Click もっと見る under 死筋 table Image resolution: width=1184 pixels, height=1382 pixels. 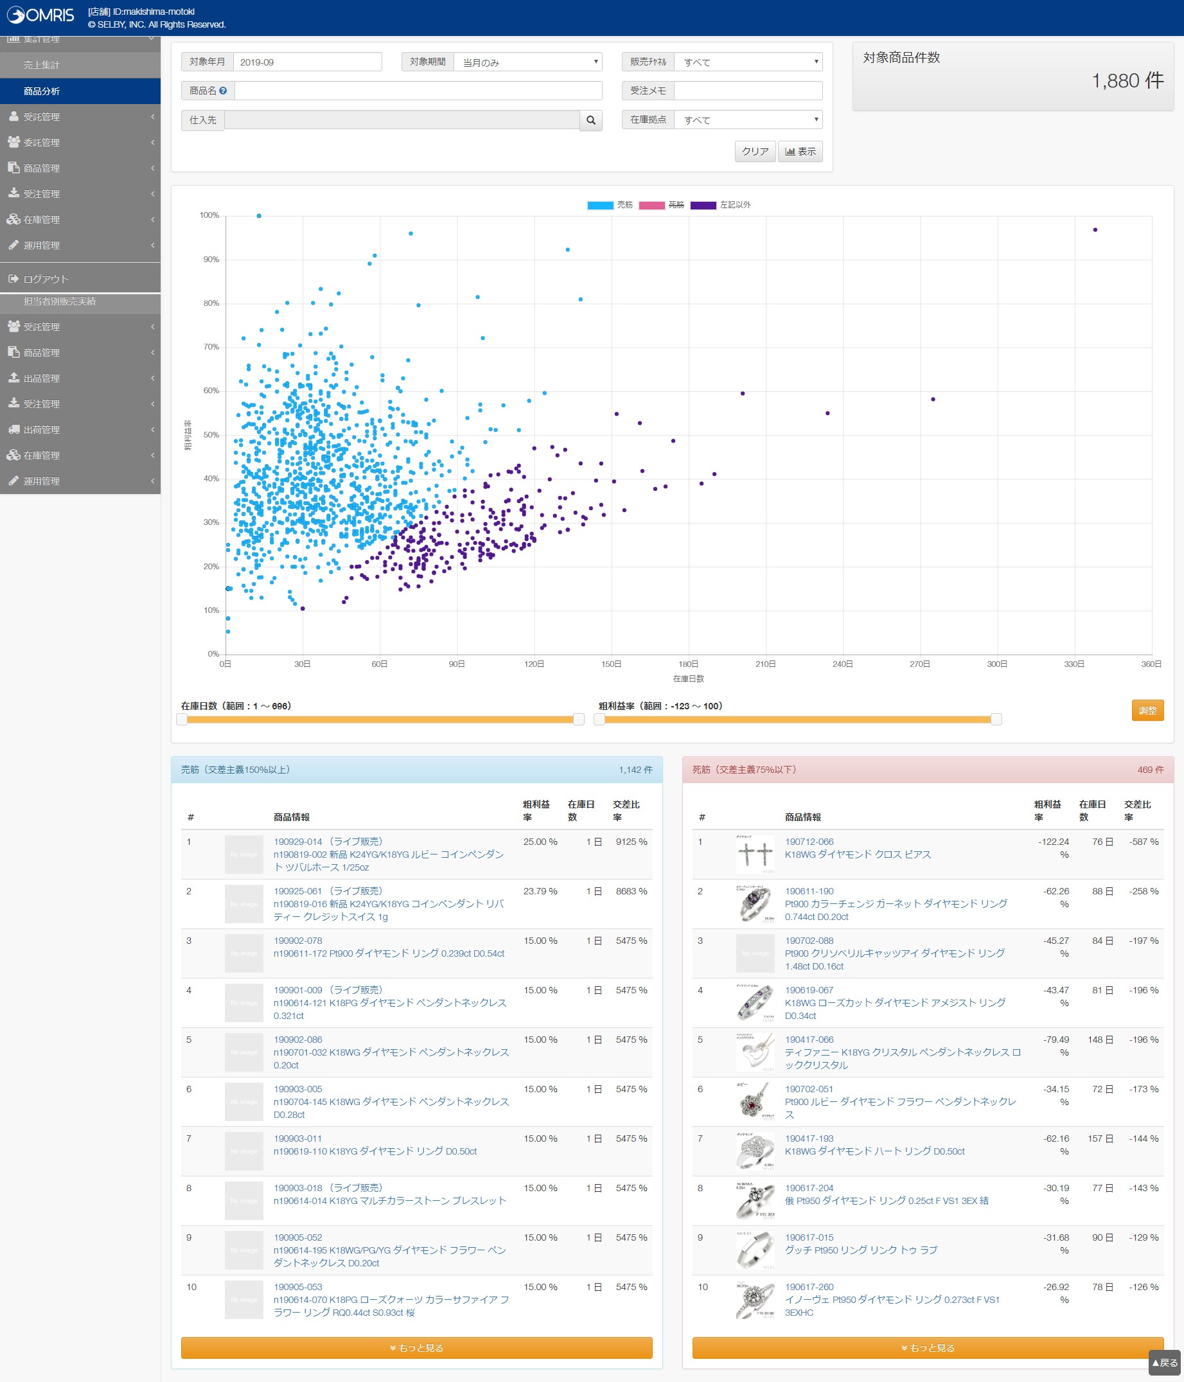(x=928, y=1347)
